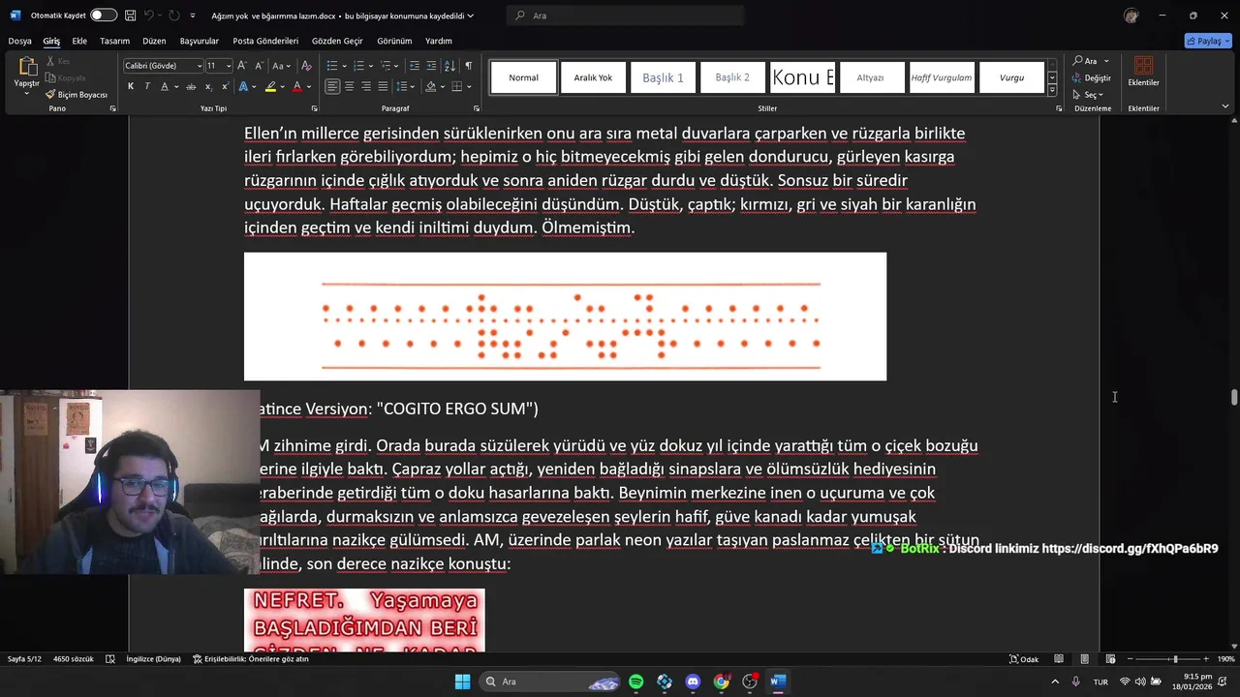
Task: Click the numbered list icon
Action: (x=358, y=66)
